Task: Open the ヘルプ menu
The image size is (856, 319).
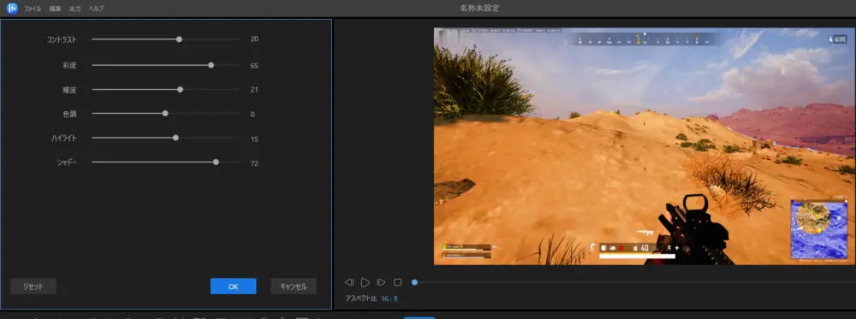Action: click(96, 9)
